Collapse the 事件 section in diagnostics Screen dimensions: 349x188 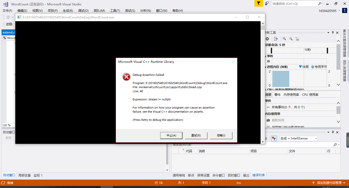coord(266,56)
